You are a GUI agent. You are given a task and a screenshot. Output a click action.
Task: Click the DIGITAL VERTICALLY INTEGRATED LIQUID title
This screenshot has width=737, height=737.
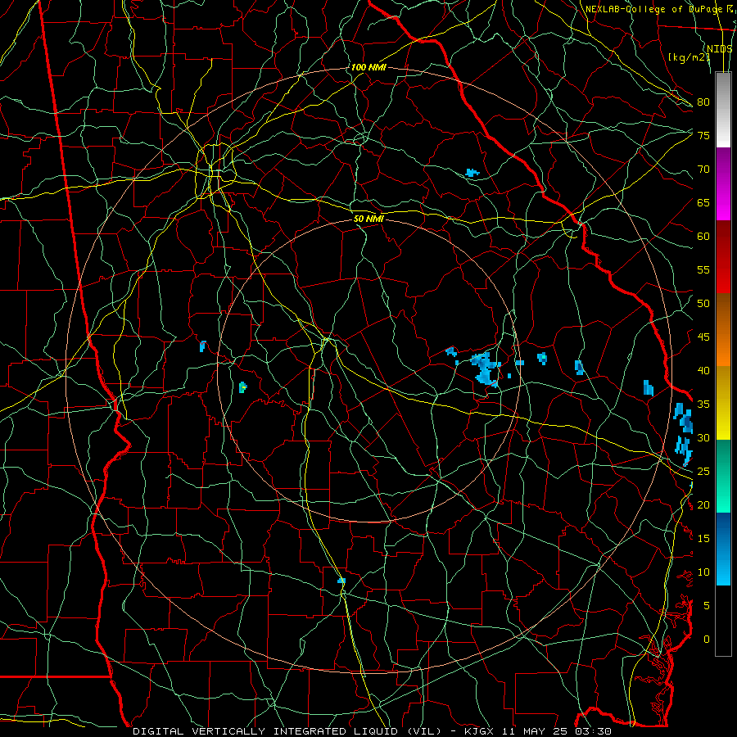287,731
